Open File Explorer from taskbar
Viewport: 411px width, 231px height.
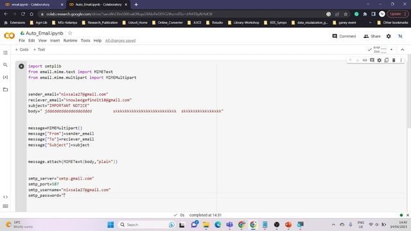pos(206,225)
